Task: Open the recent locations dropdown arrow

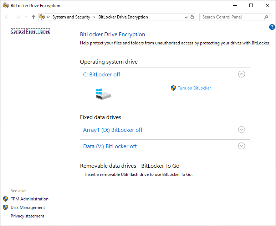Action: coord(26,17)
